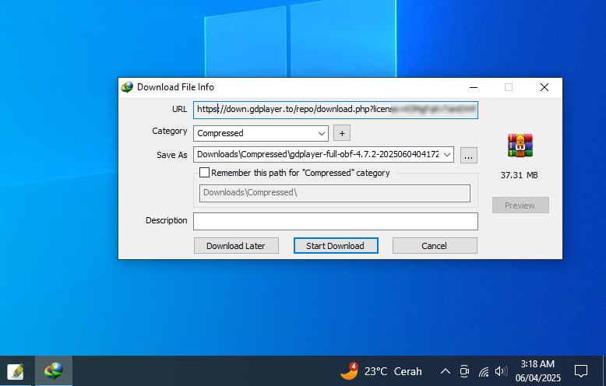The height and width of the screenshot is (386, 606).
Task: Click the Meet Now camera tray icon
Action: click(464, 371)
